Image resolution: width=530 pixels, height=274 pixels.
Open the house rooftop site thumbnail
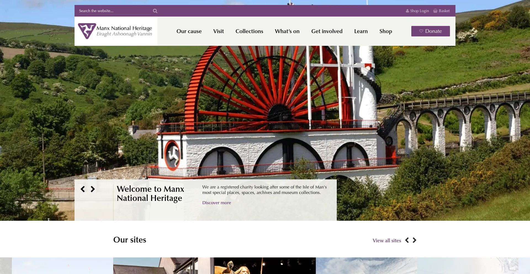[164, 266]
